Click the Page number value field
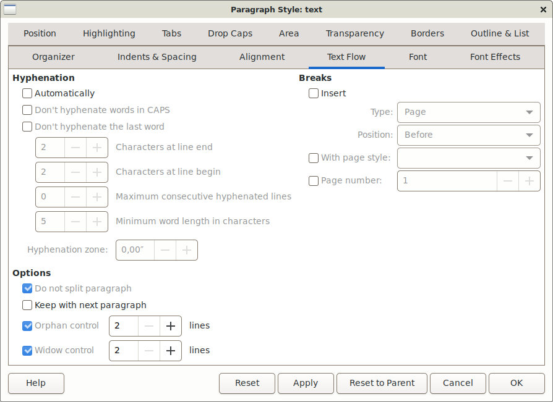Screen dimensions: 553x402 coord(447,181)
